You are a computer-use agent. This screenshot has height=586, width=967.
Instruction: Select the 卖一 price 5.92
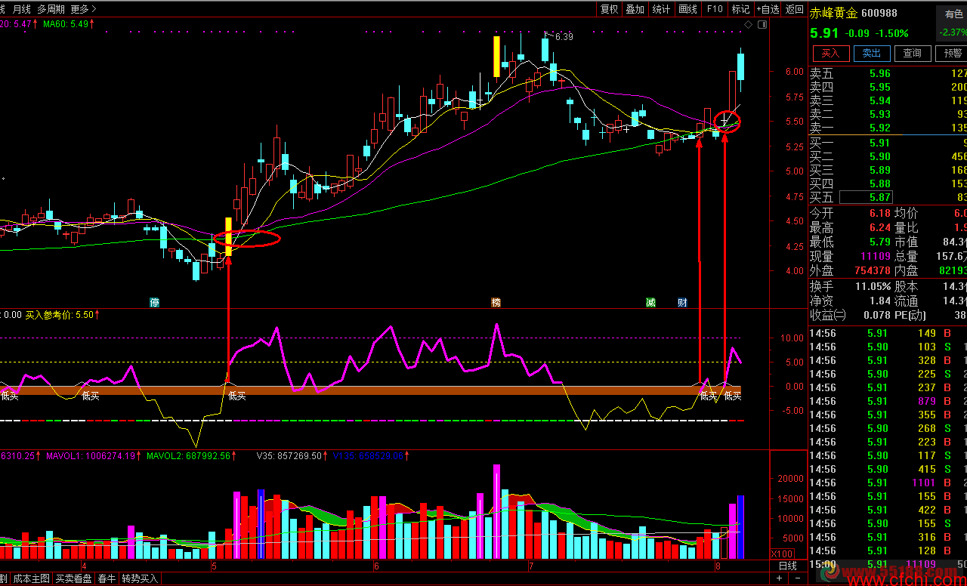pyautogui.click(x=879, y=128)
